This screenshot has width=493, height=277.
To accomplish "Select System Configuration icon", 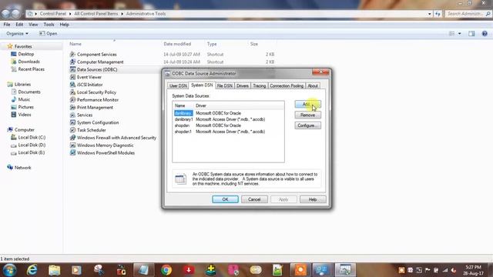I will click(72, 122).
